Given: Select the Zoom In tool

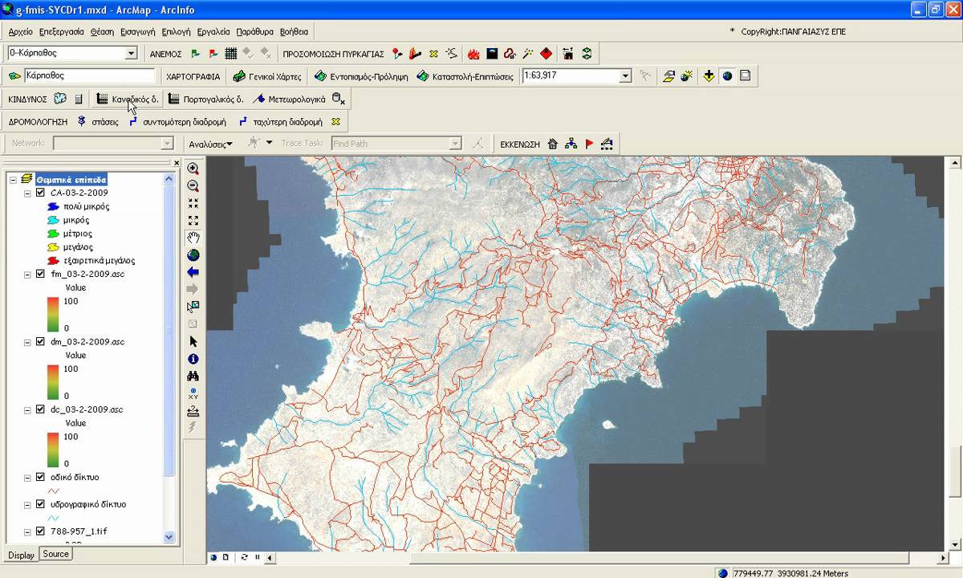Looking at the screenshot, I should 193,169.
